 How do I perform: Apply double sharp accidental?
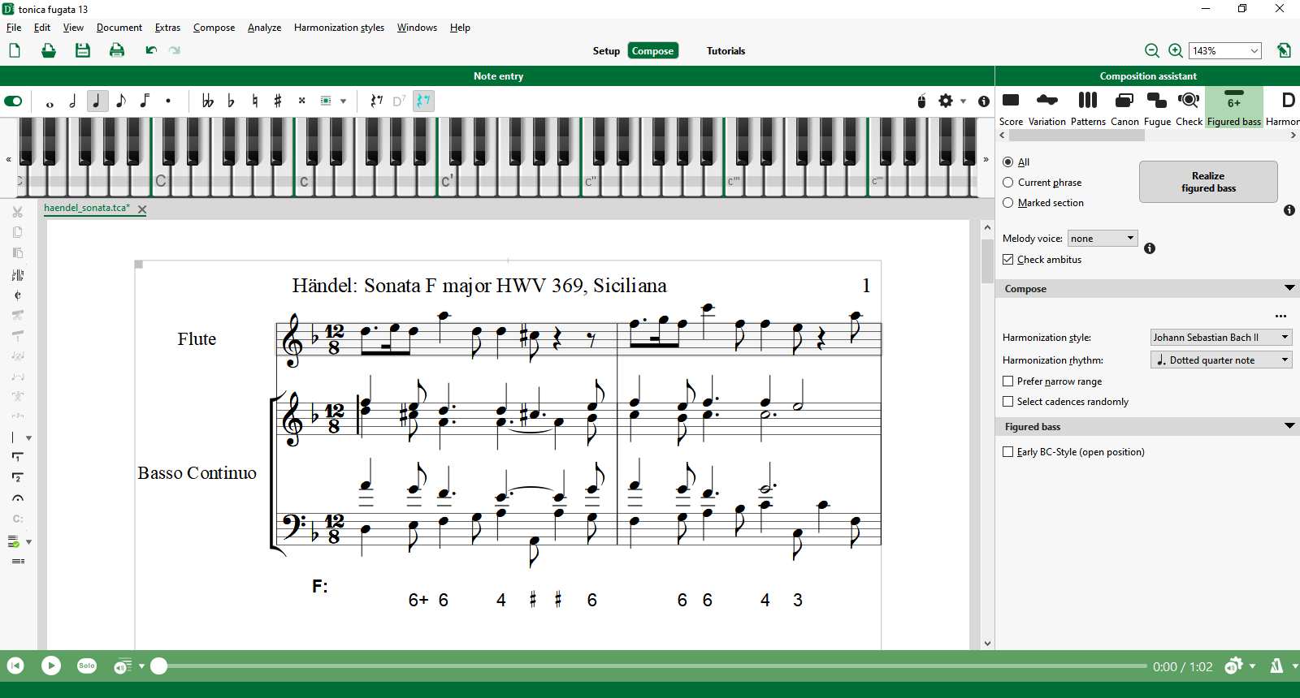point(301,101)
